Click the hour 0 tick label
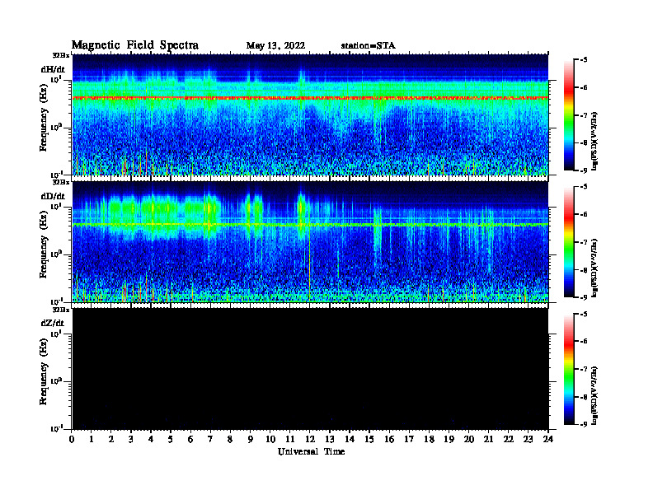The width and height of the screenshot is (653, 504). 72,440
